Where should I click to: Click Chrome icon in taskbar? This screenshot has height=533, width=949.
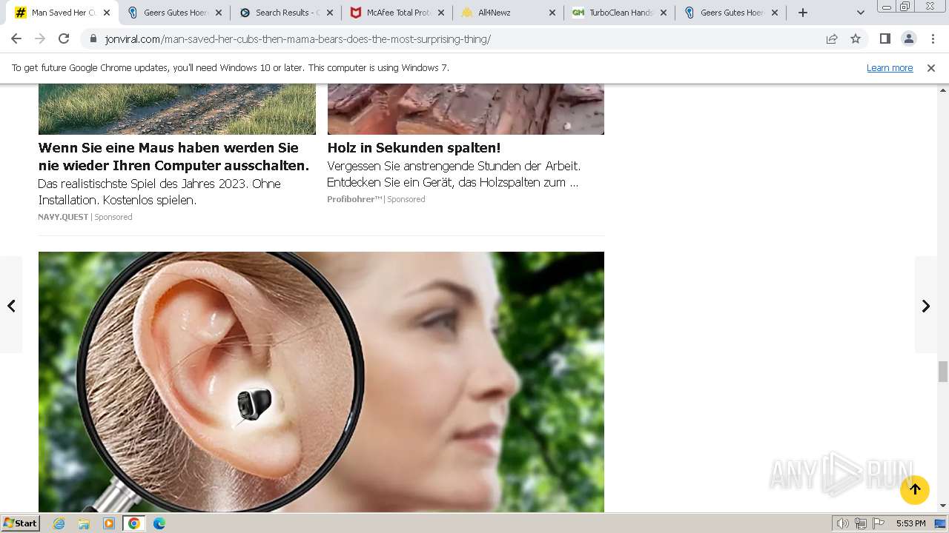[x=134, y=523]
